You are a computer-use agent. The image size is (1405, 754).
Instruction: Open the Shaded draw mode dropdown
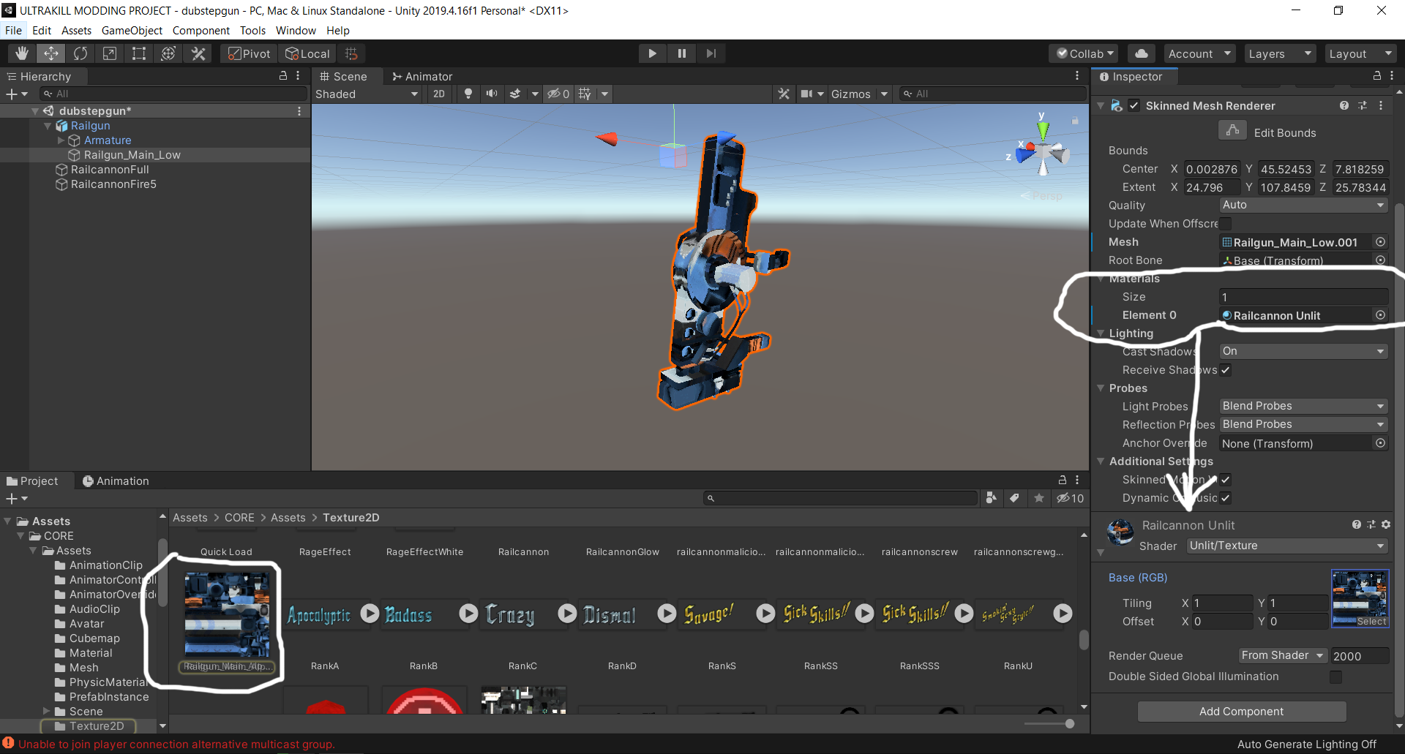(367, 94)
